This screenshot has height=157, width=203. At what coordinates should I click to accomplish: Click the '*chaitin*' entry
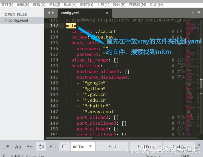tap(96, 106)
